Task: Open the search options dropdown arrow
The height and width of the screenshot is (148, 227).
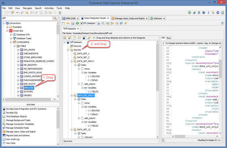Action: click(x=58, y=18)
